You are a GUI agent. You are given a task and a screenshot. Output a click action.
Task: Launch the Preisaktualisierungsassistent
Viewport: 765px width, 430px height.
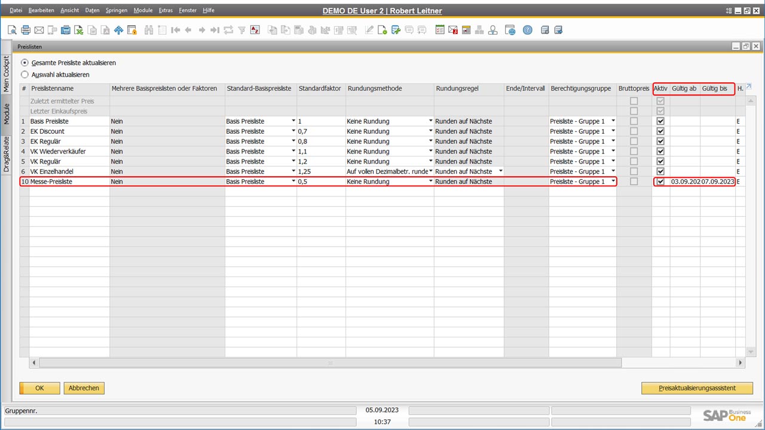(697, 388)
